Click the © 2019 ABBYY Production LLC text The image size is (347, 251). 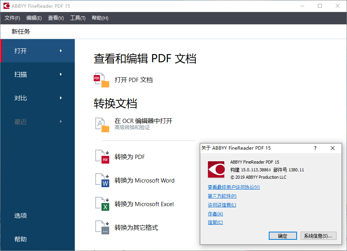click(x=258, y=177)
